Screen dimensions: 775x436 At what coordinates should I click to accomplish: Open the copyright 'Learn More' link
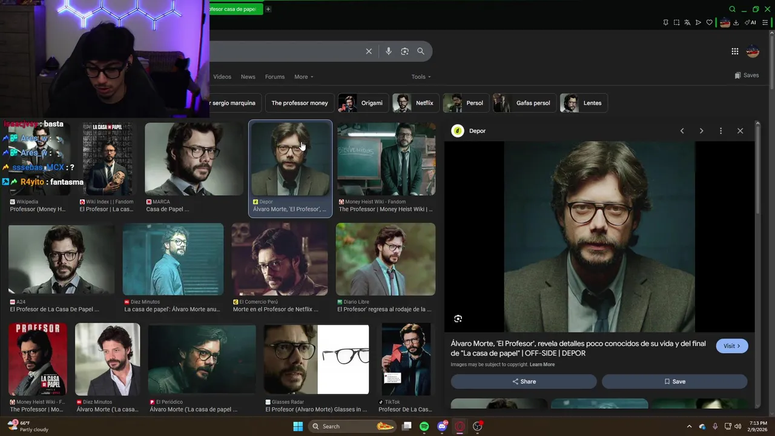tap(542, 365)
